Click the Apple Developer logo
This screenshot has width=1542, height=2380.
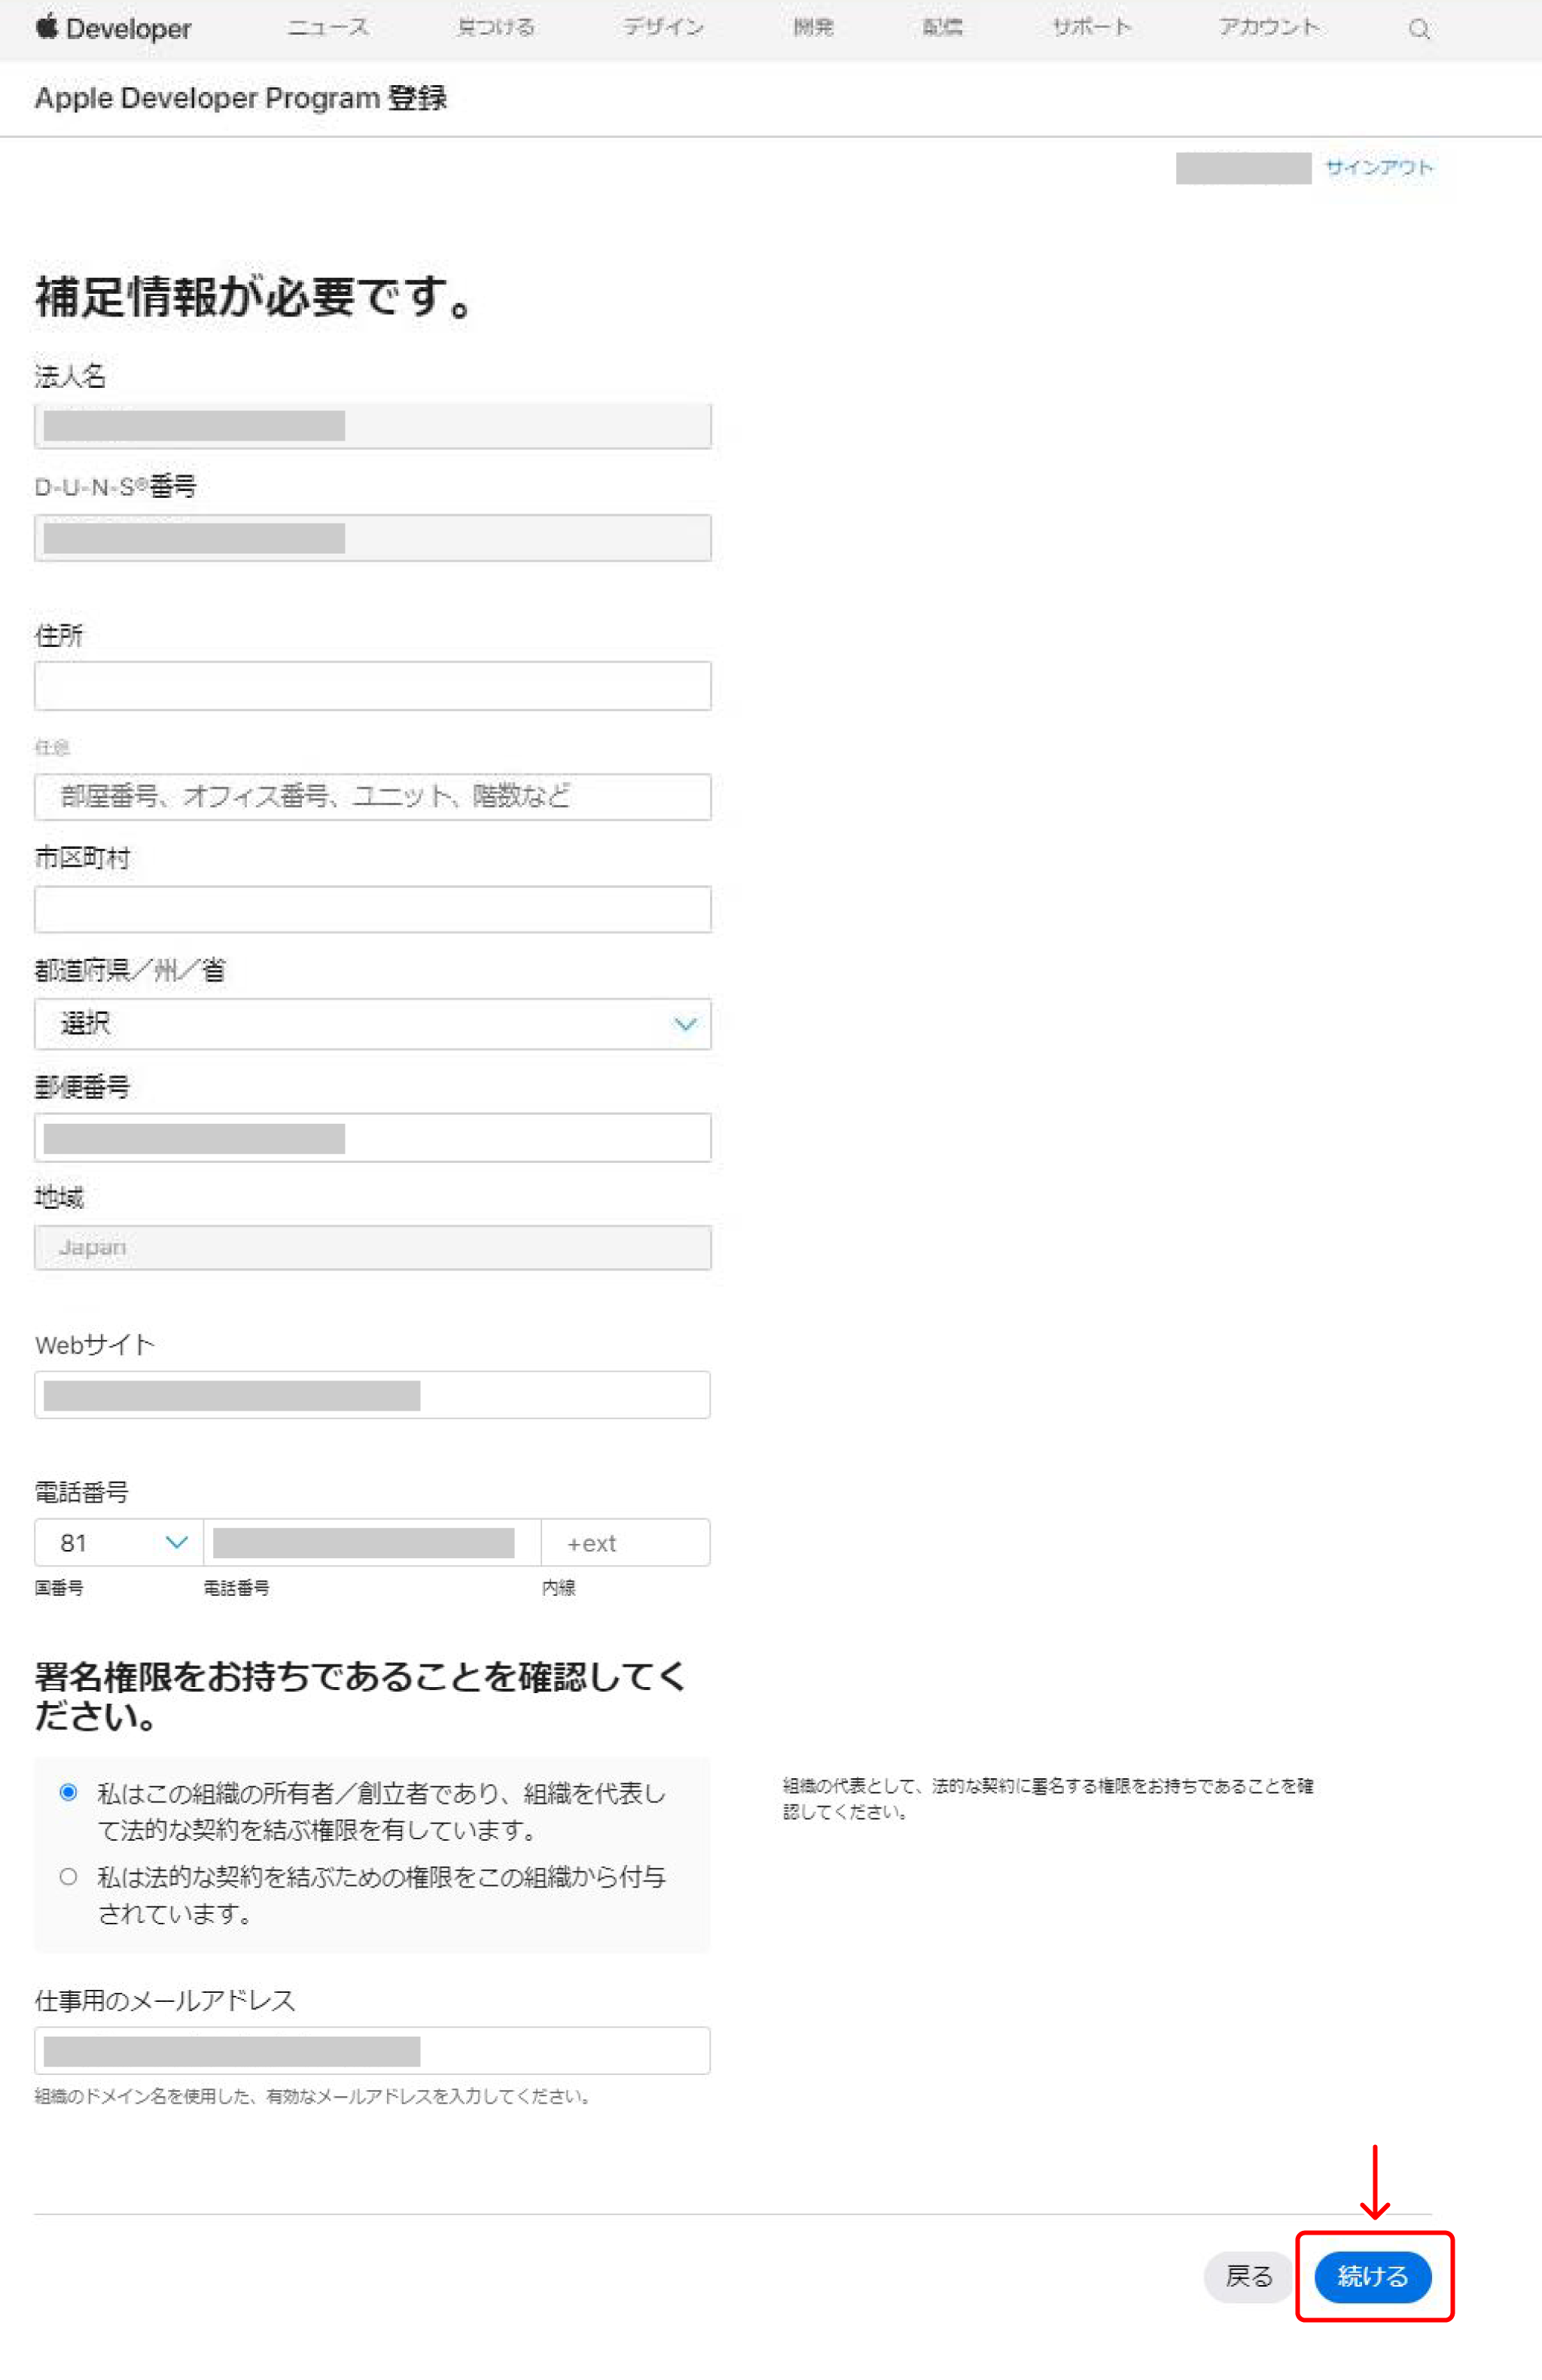coord(113,28)
